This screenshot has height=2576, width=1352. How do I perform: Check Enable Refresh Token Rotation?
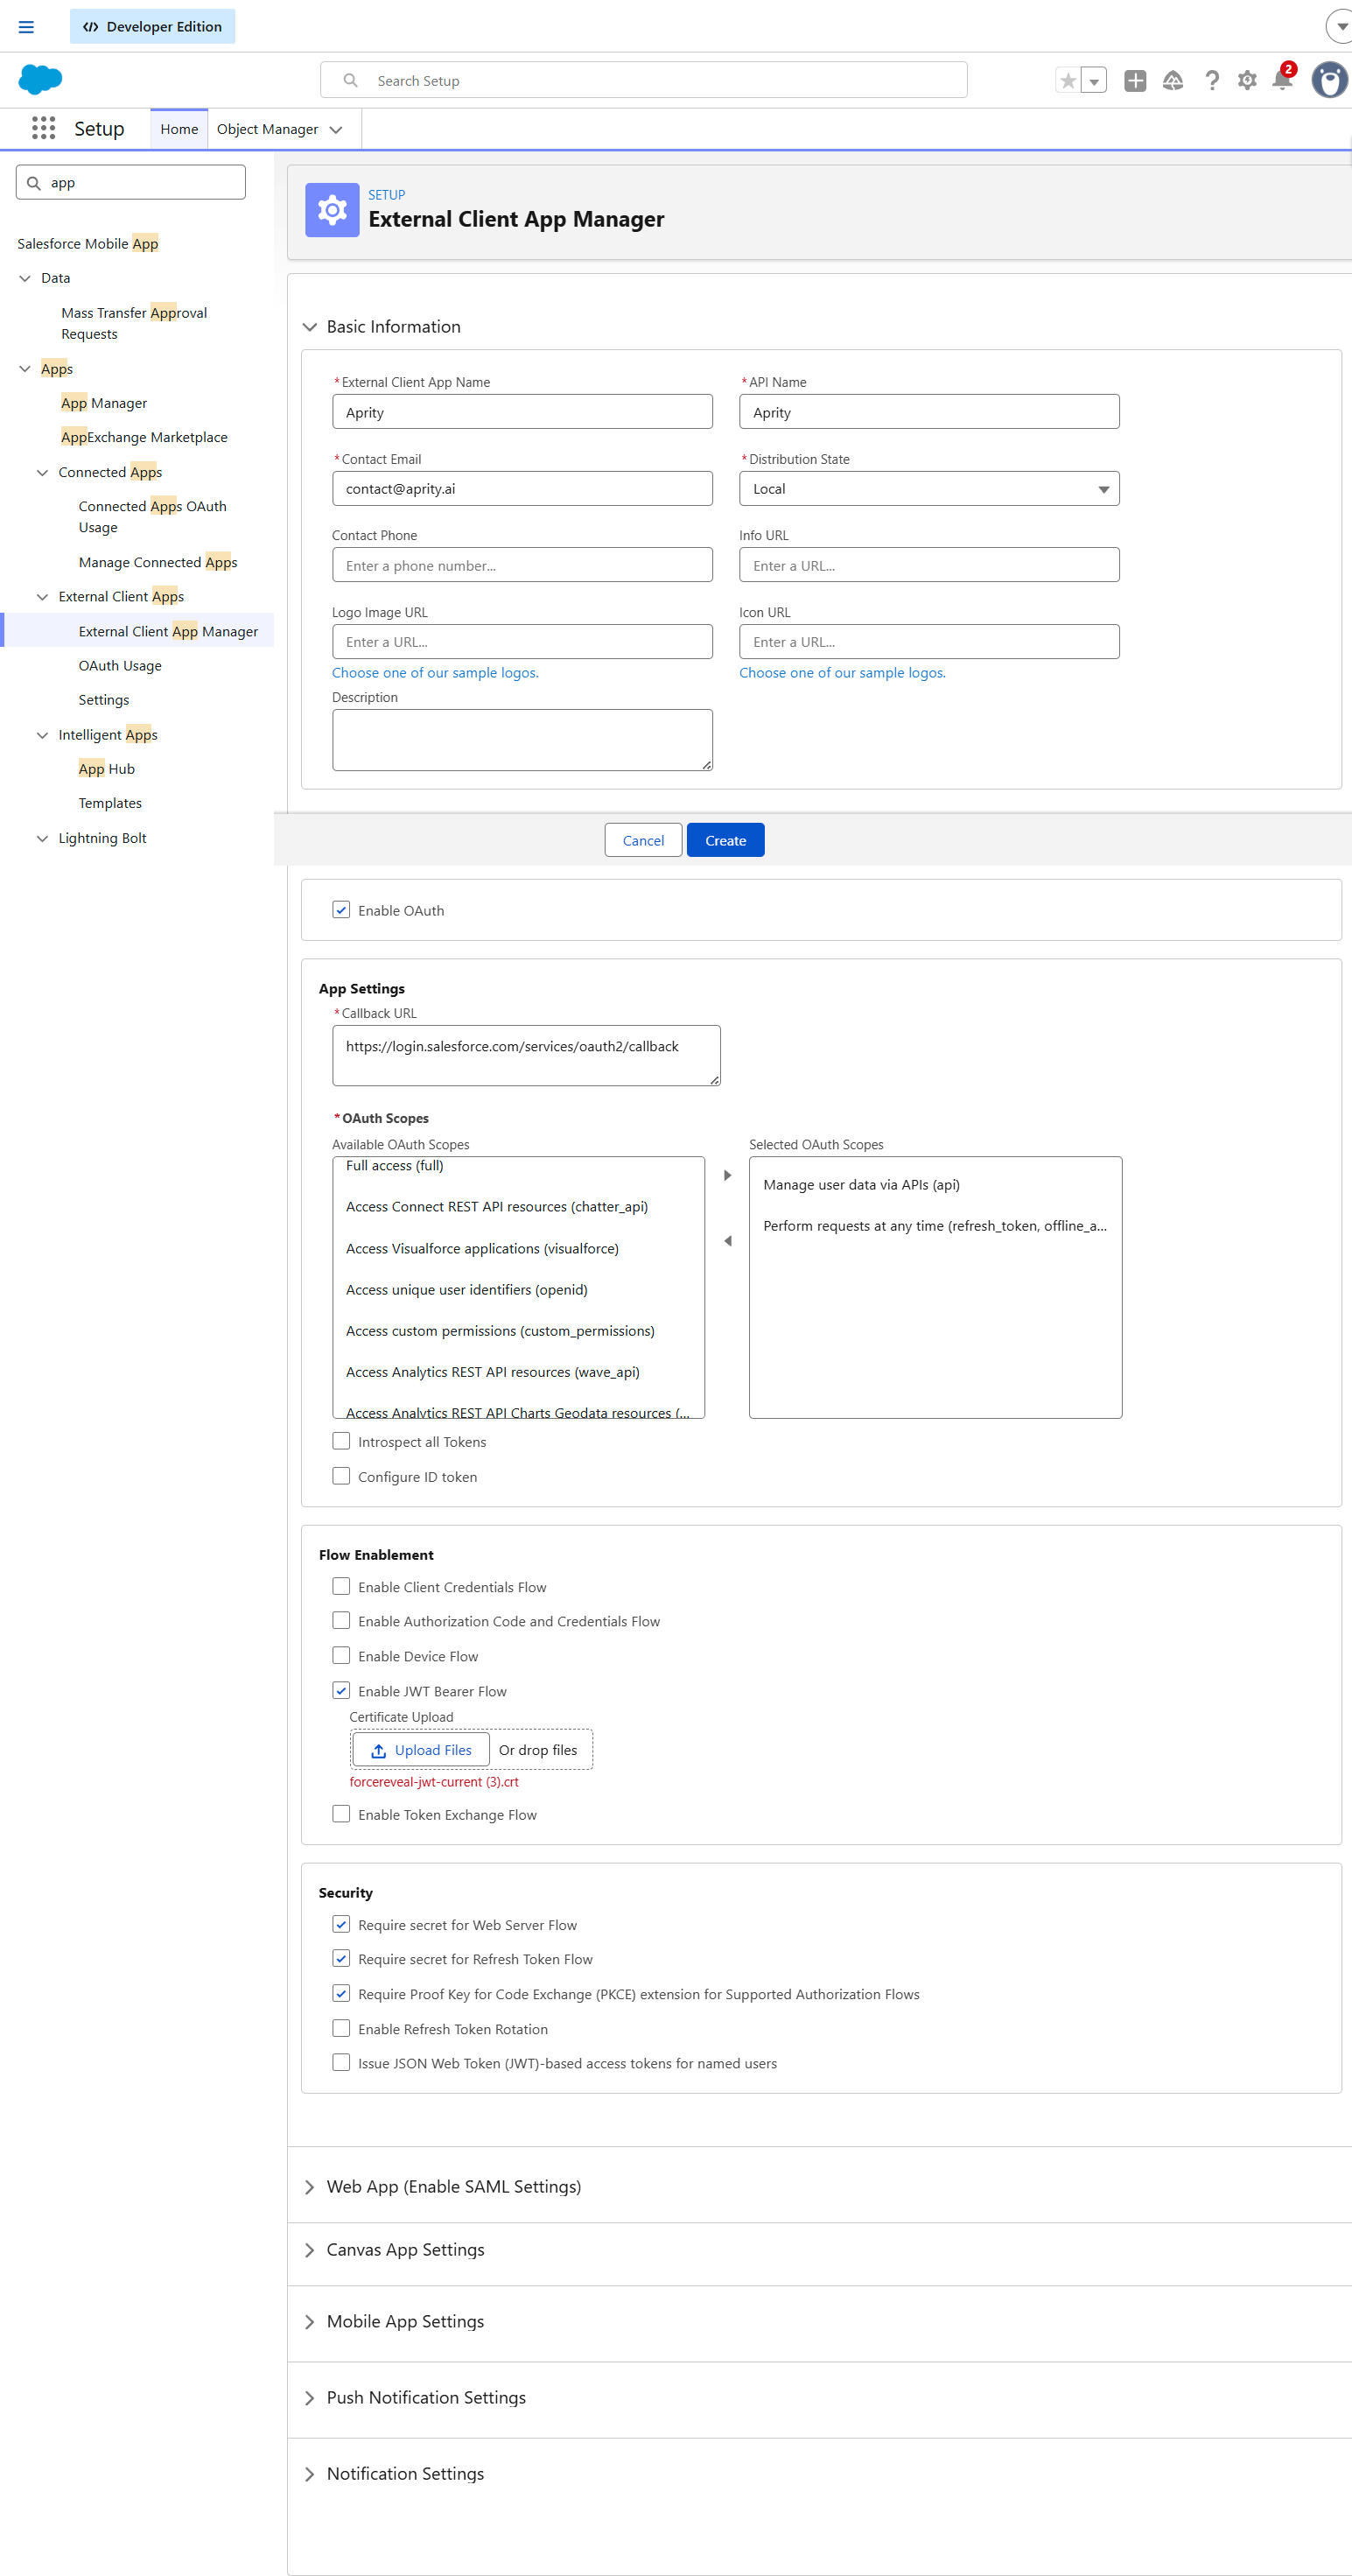tap(341, 2029)
